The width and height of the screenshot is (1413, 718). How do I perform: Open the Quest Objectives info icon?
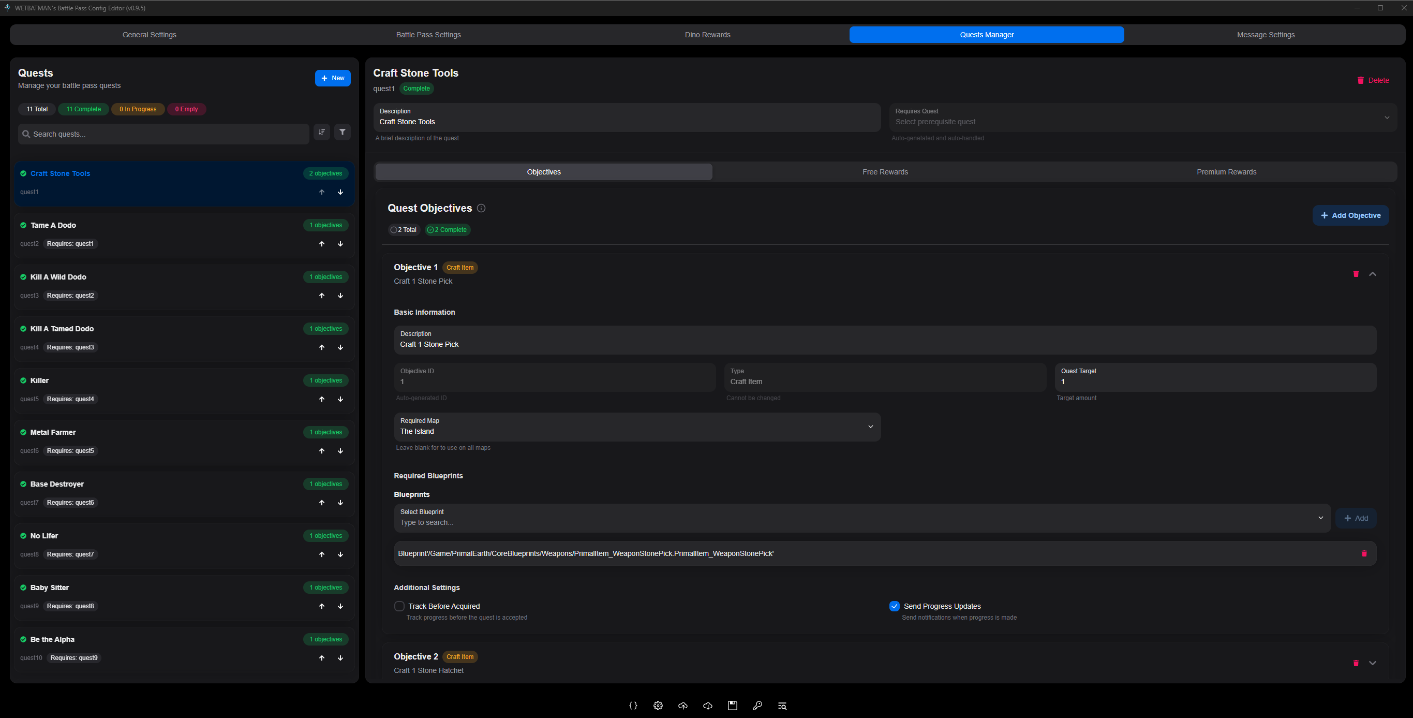[x=481, y=208]
